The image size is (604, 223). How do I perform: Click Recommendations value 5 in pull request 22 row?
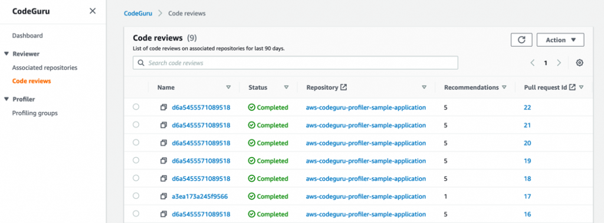coord(446,108)
